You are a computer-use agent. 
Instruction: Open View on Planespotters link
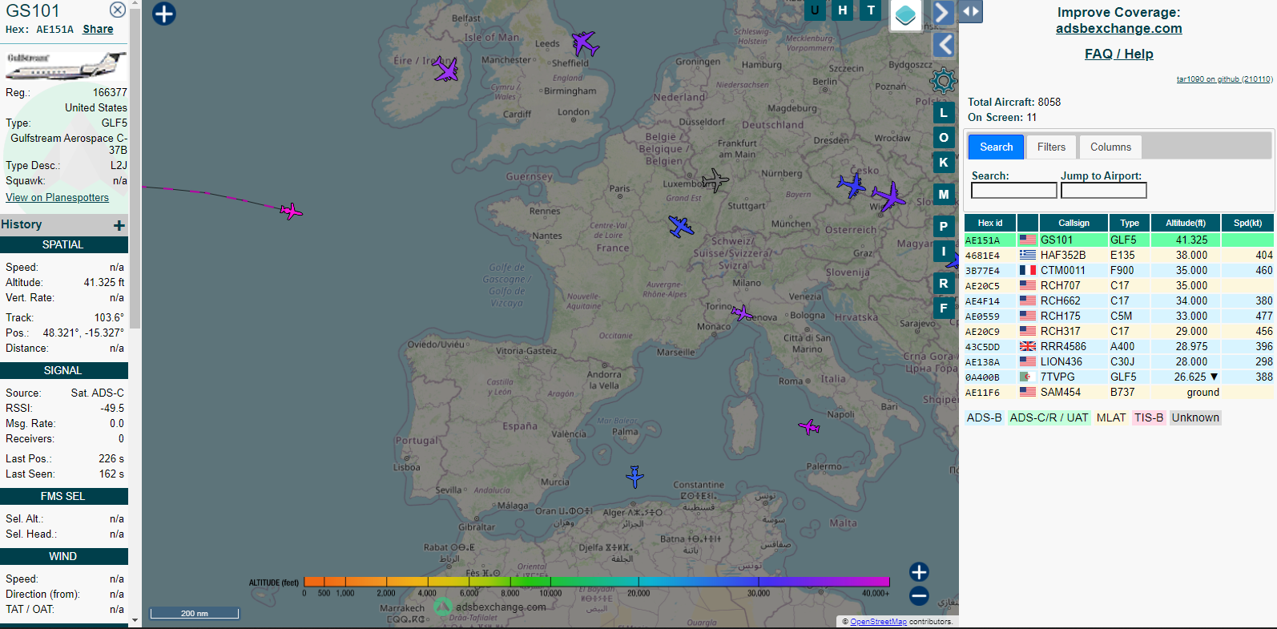pyautogui.click(x=57, y=197)
